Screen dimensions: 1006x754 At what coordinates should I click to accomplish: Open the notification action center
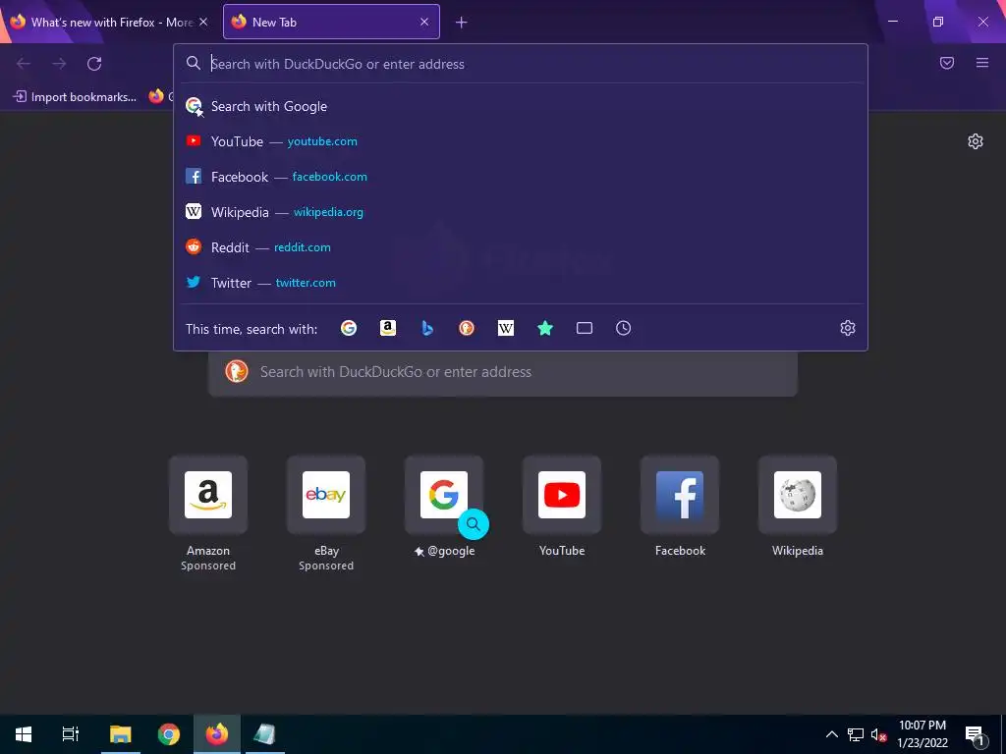pyautogui.click(x=975, y=734)
